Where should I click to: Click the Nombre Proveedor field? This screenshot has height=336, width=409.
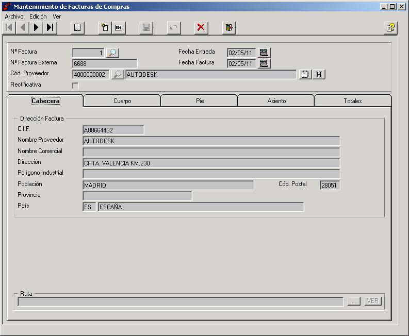211,141
